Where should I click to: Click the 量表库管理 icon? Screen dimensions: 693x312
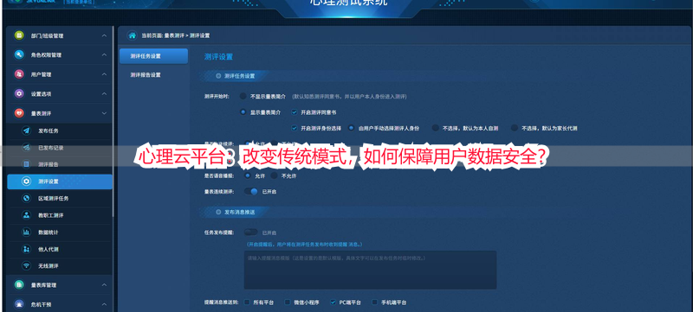pos(19,284)
